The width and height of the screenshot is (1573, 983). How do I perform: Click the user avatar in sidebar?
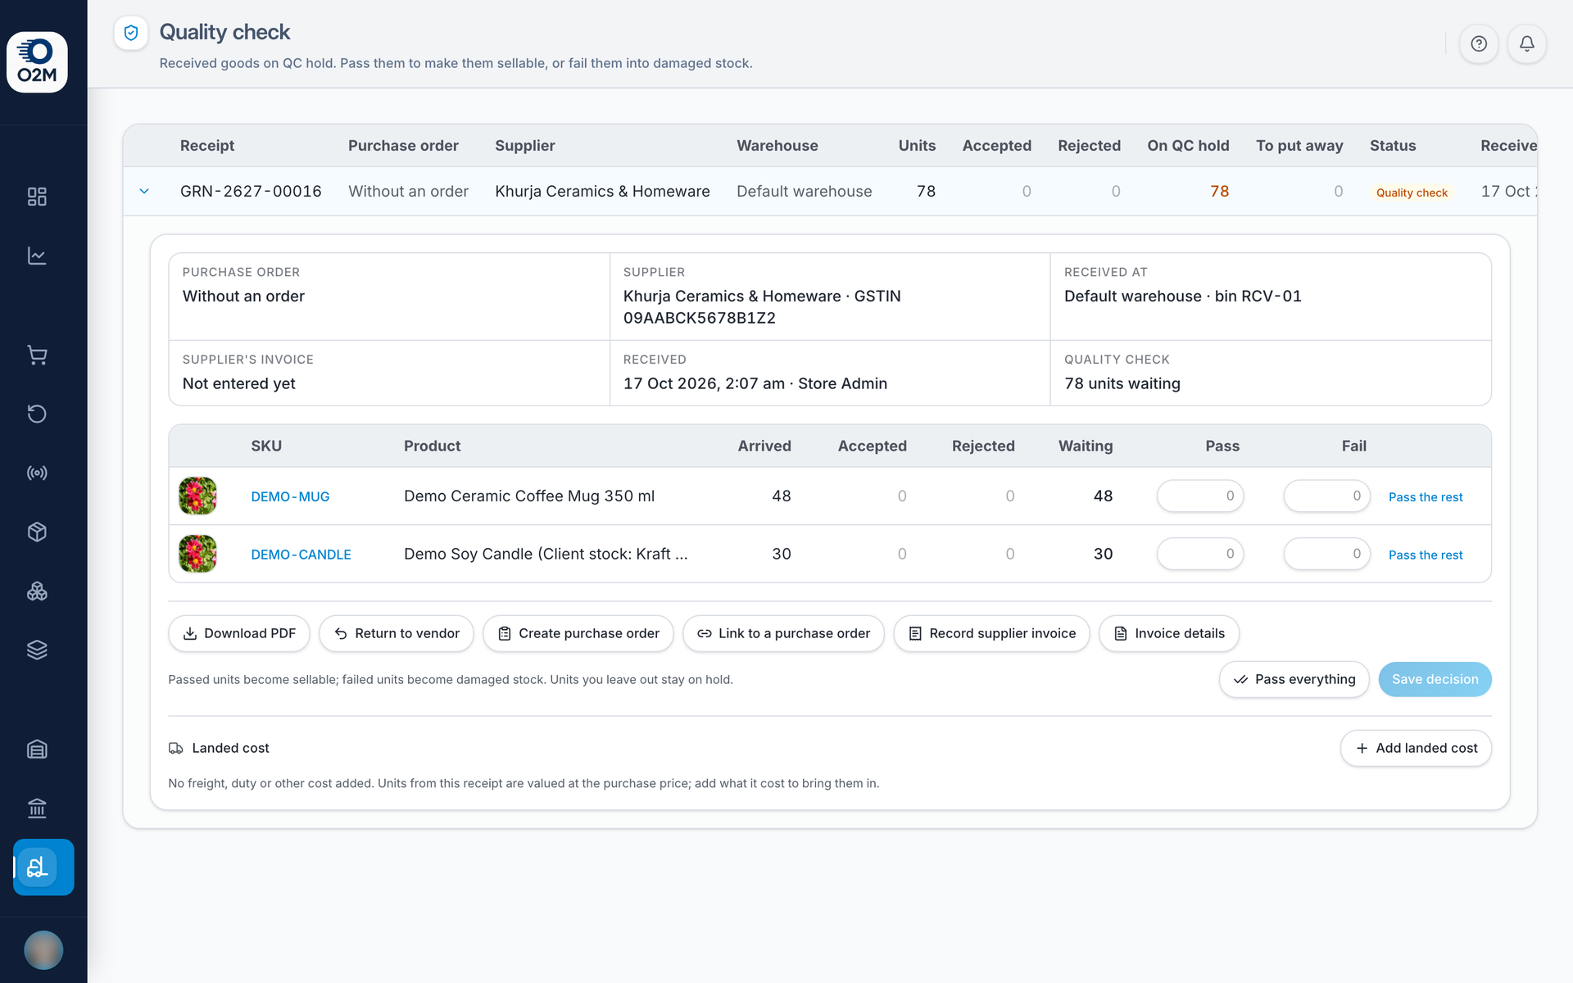[x=43, y=950]
